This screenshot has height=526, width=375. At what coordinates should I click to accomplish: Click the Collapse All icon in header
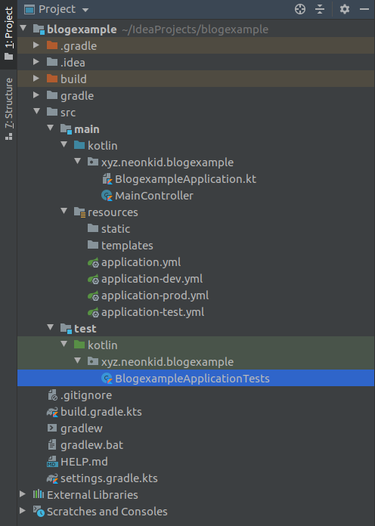(x=320, y=9)
